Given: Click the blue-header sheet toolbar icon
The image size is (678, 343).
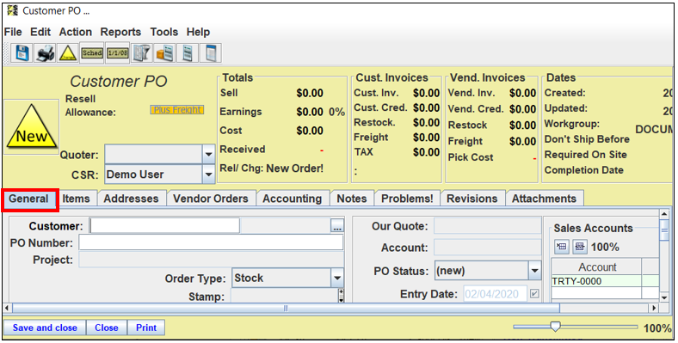Looking at the screenshot, I should (211, 53).
